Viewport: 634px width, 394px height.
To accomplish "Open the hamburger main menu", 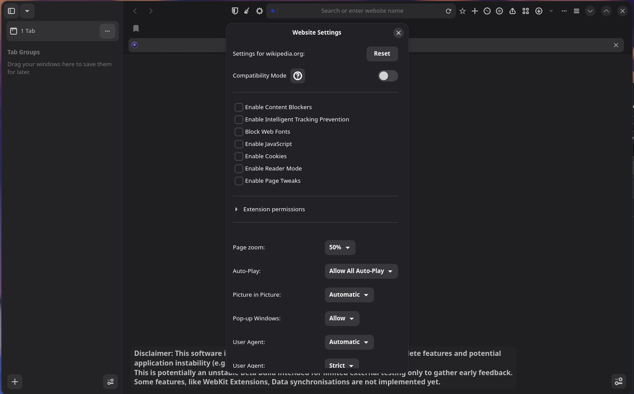I will pyautogui.click(x=577, y=11).
